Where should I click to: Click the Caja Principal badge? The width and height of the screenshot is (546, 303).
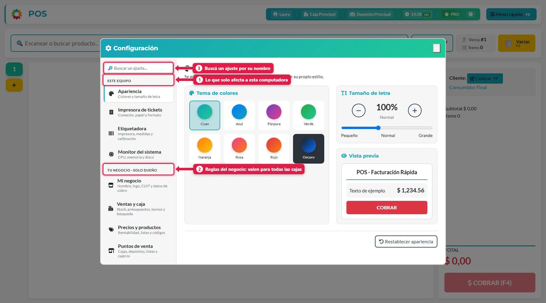(320, 14)
